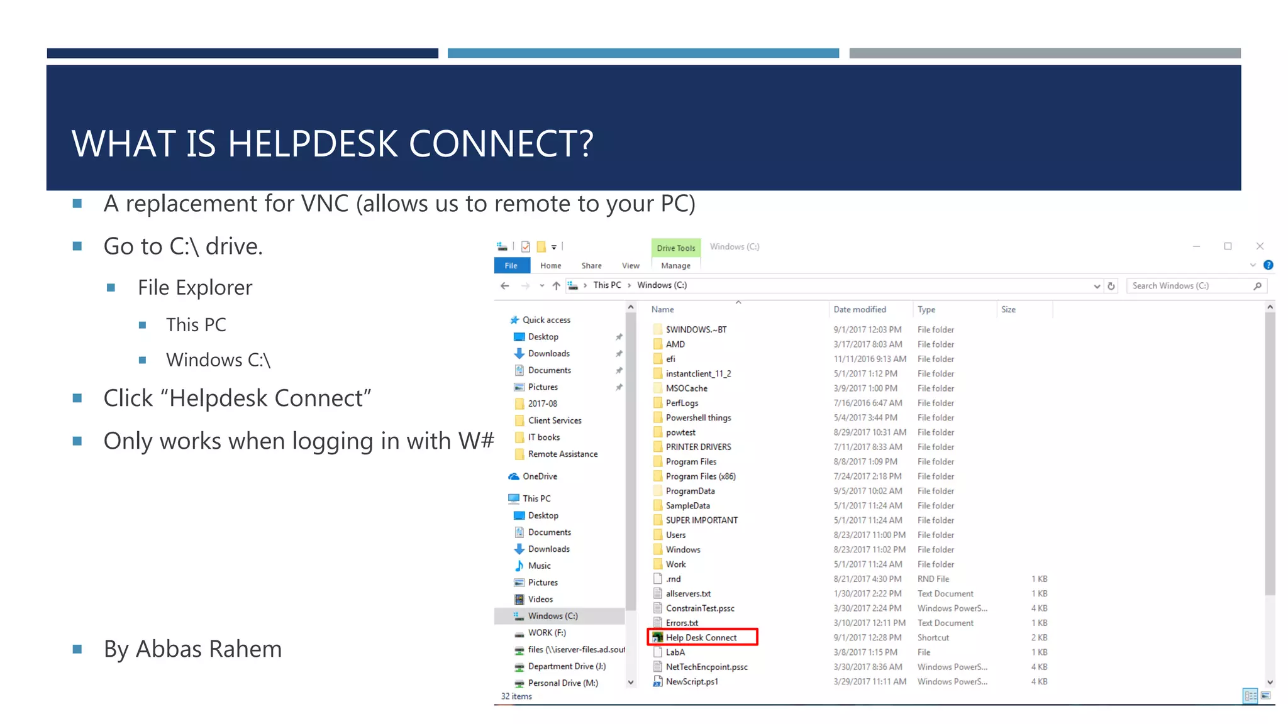Click the Forward navigation arrow

click(525, 286)
